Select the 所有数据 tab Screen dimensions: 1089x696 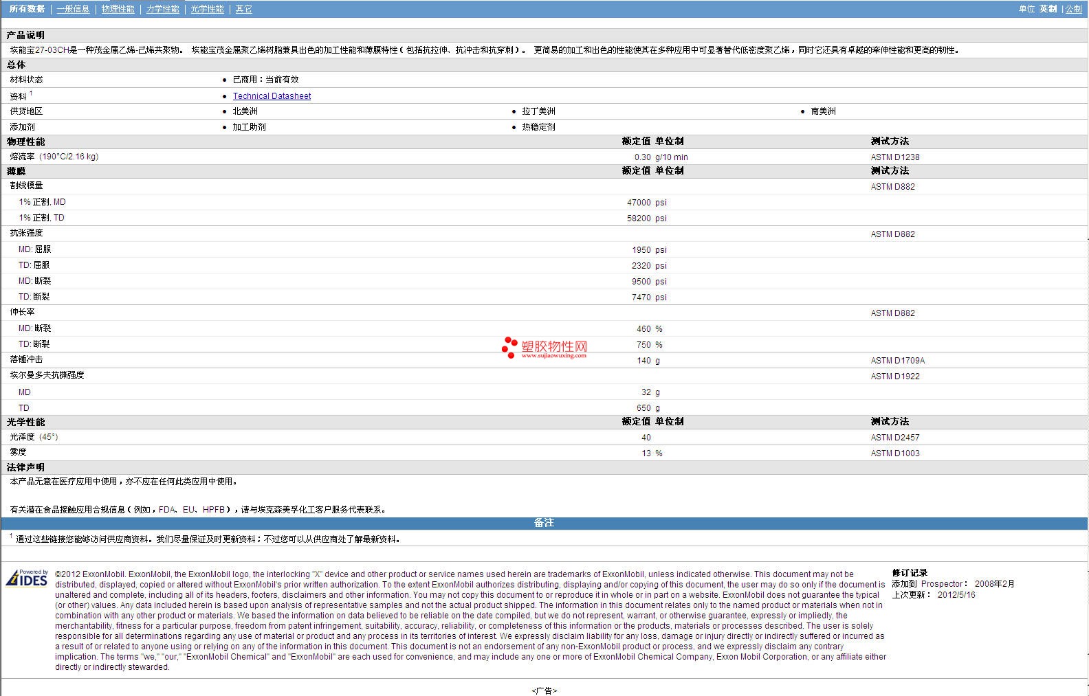(27, 9)
